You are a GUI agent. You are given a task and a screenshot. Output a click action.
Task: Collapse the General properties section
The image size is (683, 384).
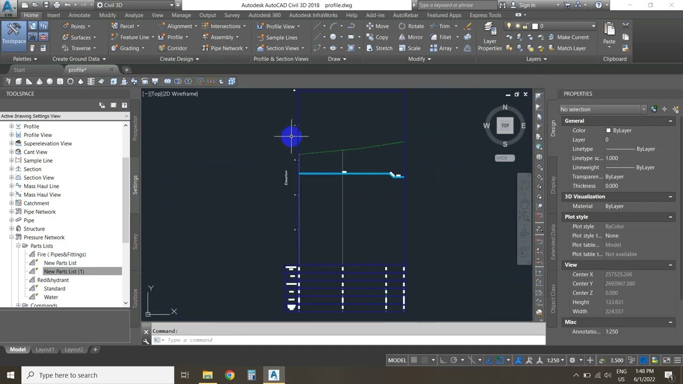point(671,121)
